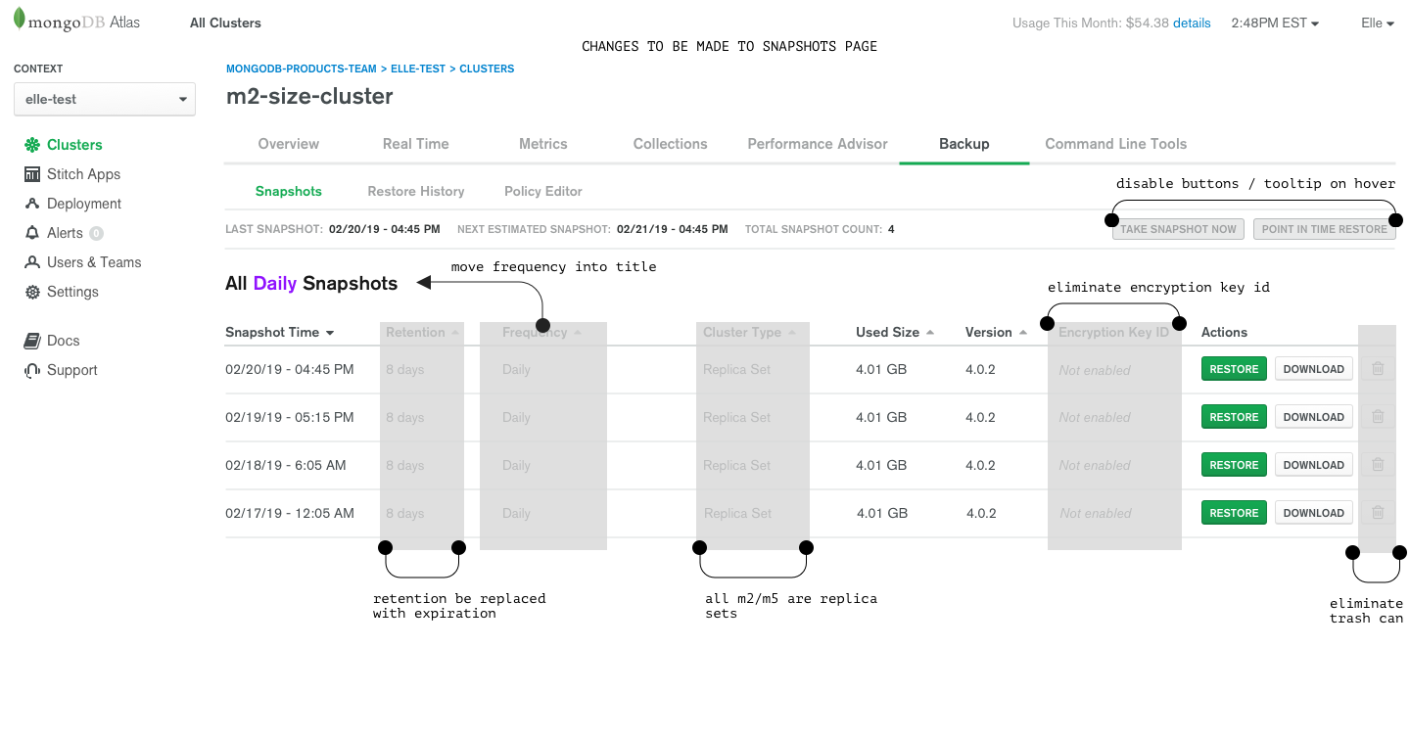Click All Clusters in the header
Screen dimensions: 1410x740
[225, 23]
